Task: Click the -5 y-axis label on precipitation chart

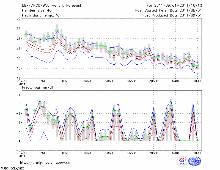Action: tap(18, 150)
